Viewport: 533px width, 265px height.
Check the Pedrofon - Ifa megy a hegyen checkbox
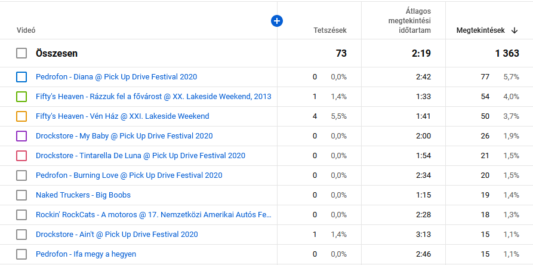21,254
